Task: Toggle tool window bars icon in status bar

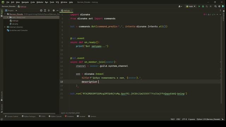Action: point(2,119)
